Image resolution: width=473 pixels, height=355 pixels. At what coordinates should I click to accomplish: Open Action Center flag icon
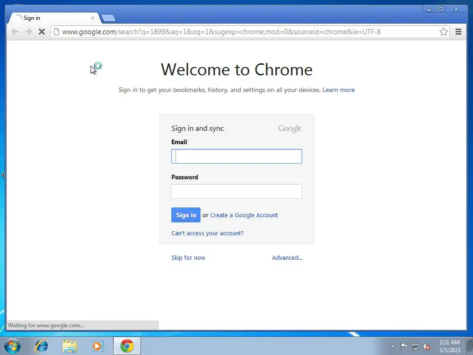404,346
